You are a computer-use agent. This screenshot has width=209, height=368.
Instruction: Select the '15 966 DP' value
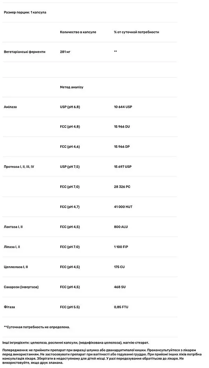tap(122, 147)
